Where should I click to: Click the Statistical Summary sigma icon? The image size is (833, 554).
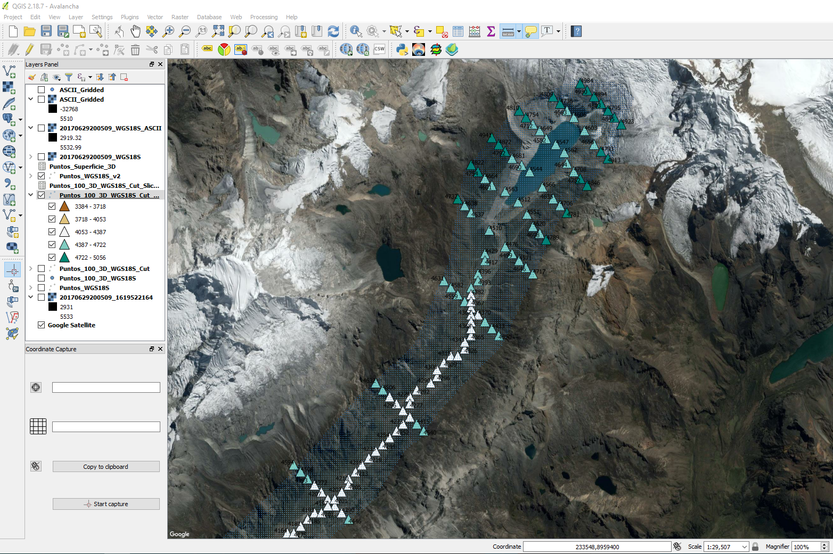pyautogui.click(x=491, y=31)
